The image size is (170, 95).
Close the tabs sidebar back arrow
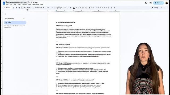(5, 14)
